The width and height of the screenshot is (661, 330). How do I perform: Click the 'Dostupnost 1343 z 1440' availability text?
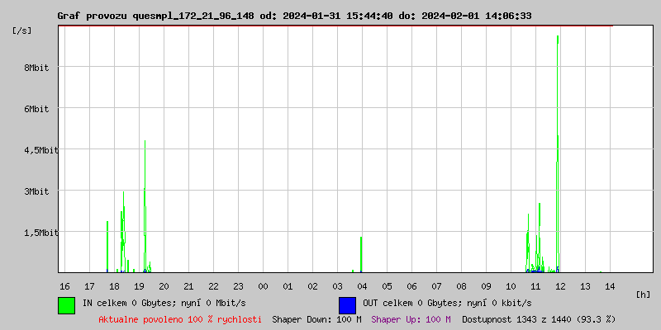click(538, 318)
